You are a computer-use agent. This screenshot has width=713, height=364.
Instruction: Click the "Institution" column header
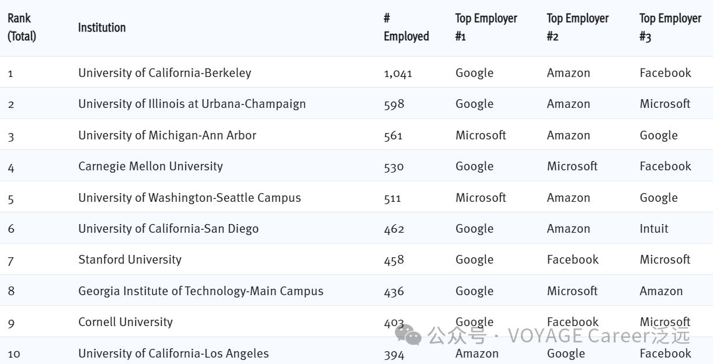click(x=102, y=27)
